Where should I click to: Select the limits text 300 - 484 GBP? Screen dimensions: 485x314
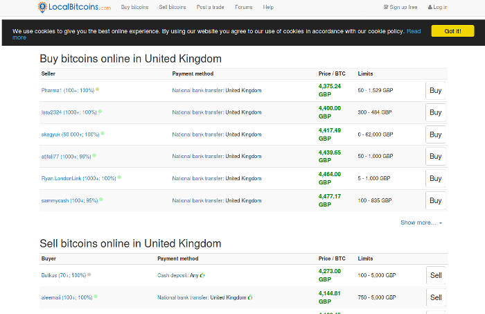pyautogui.click(x=375, y=112)
